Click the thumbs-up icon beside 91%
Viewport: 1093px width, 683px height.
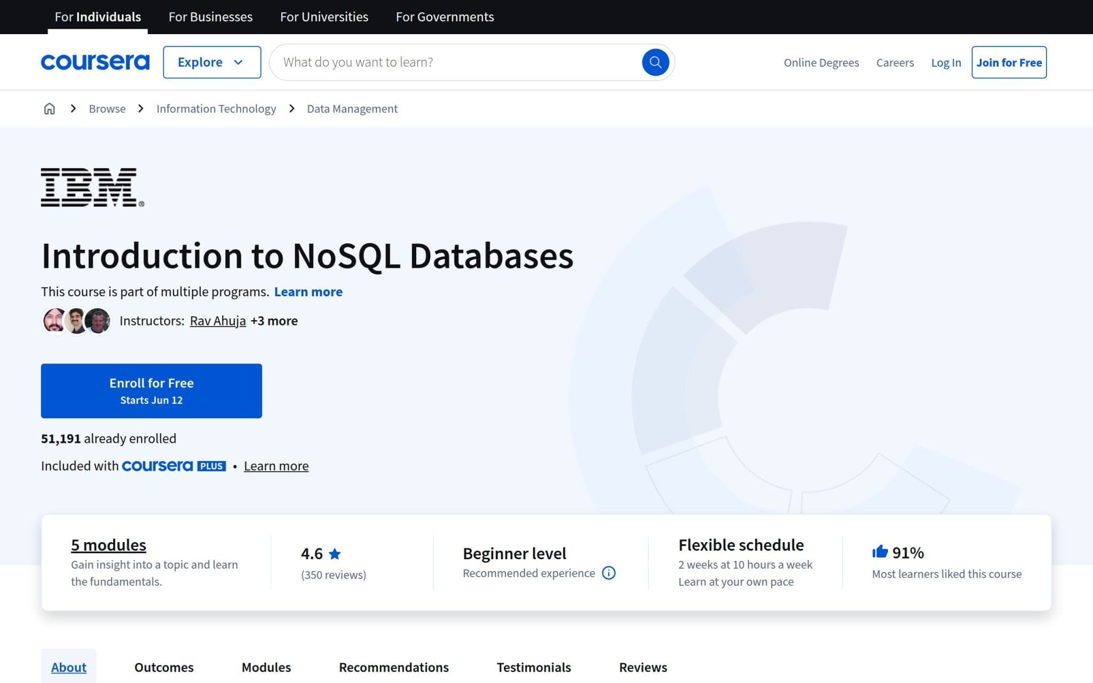(x=880, y=552)
